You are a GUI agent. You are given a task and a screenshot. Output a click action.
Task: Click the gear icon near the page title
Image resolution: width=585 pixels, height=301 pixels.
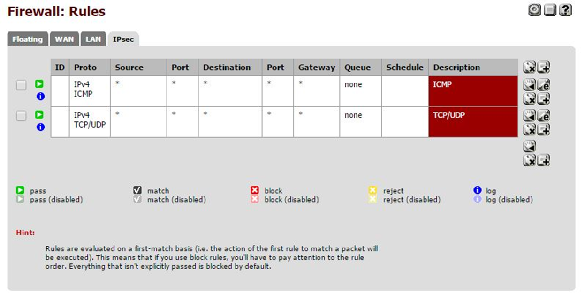click(x=535, y=10)
